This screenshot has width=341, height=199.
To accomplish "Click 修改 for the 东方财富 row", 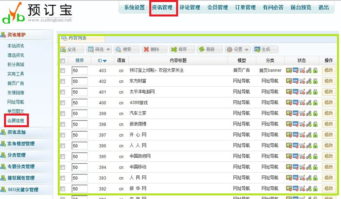I will 329,81.
